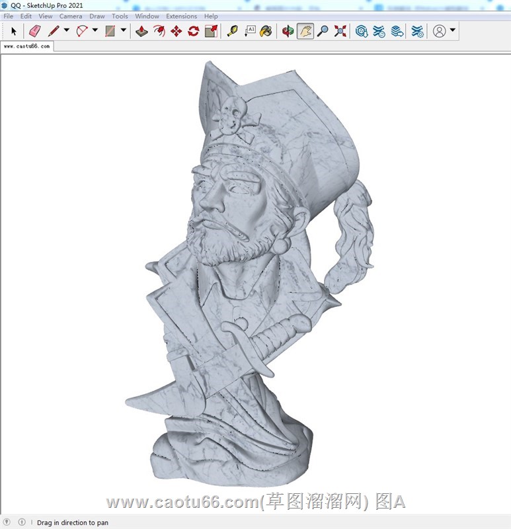
Task: Open the Edit menu
Action: coord(26,16)
